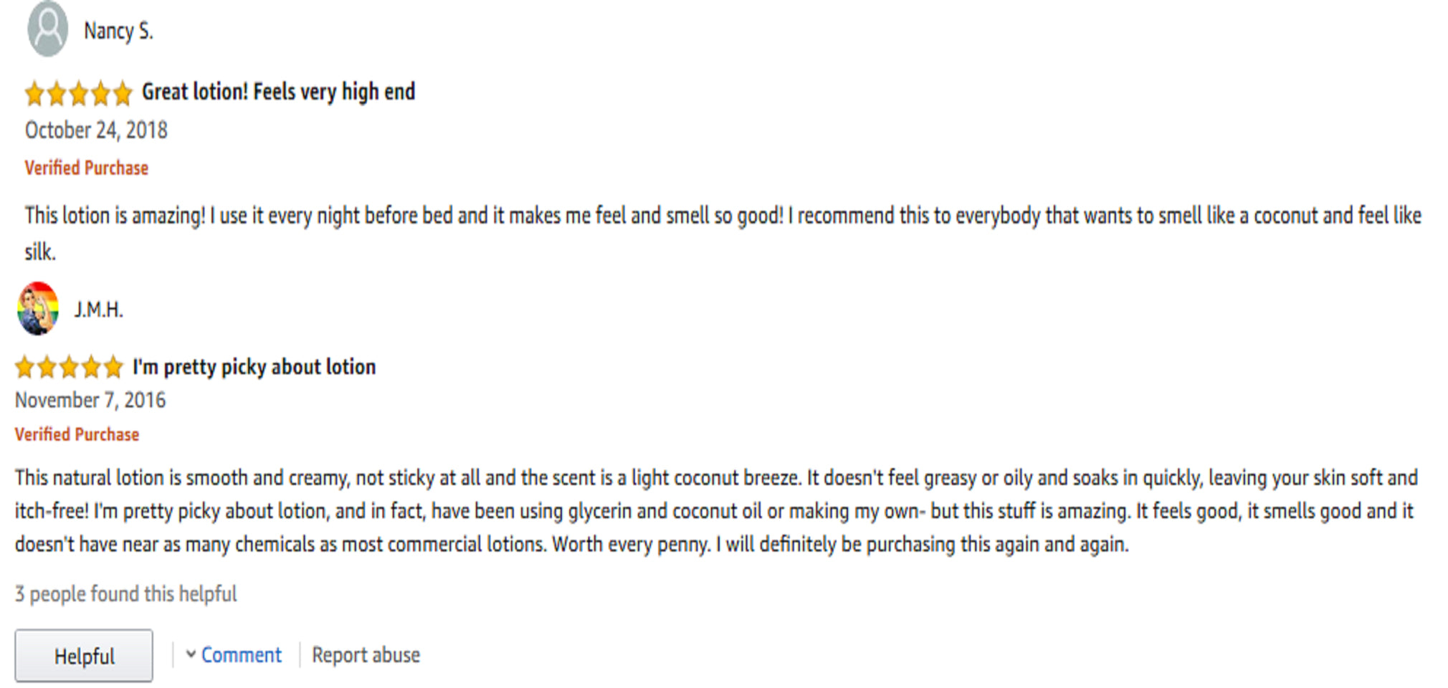Viewport: 1448px width, 688px height.
Task: Click Nancy's review text about coconut smell
Action: 723,233
